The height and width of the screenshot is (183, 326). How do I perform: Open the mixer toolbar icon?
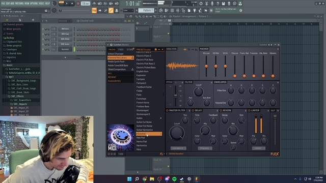click(x=178, y=10)
